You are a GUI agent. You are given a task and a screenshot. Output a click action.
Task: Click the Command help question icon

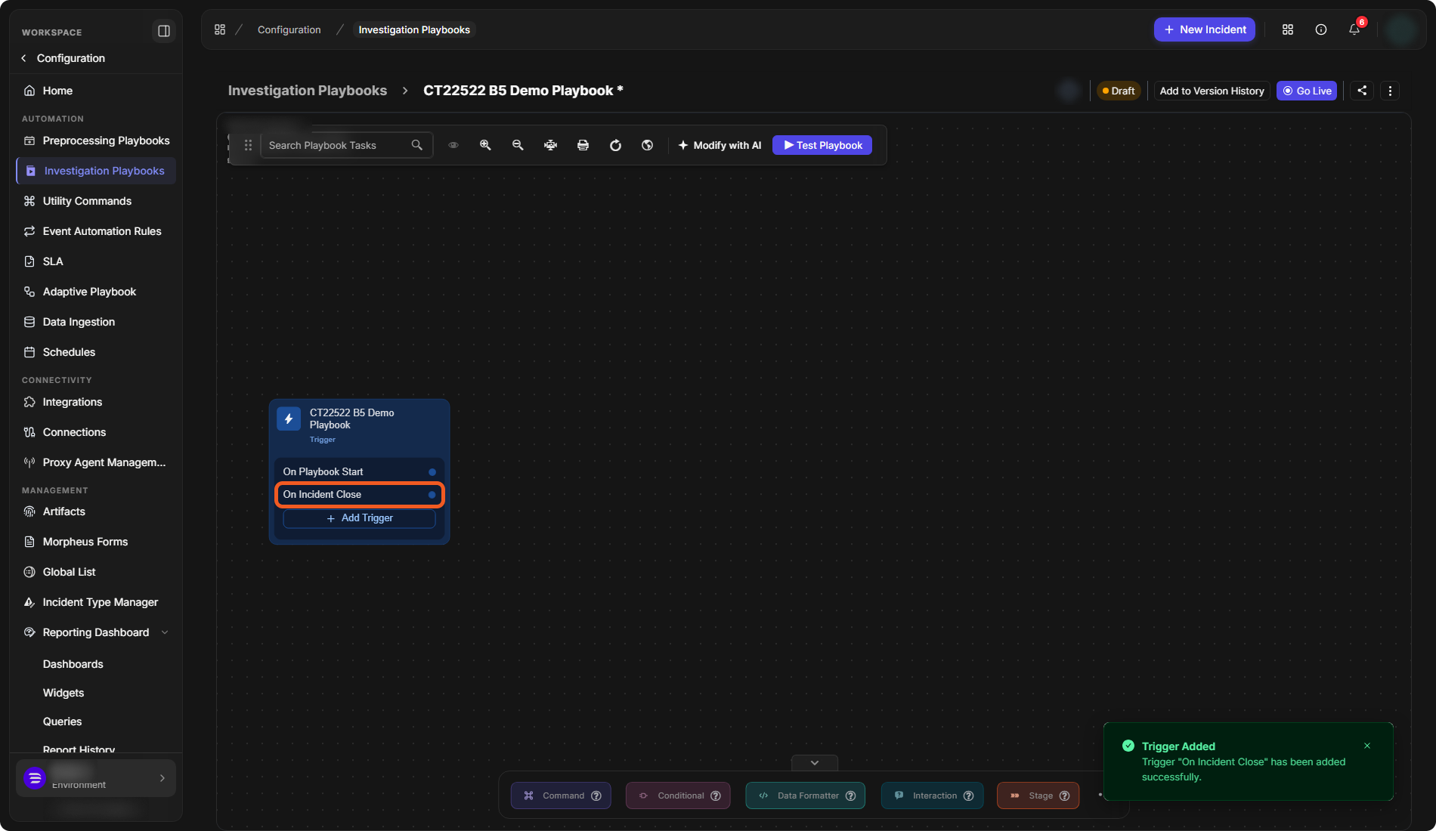596,795
